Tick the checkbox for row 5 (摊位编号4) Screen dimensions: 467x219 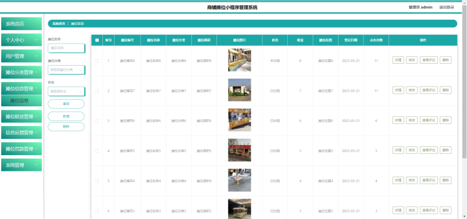97,181
